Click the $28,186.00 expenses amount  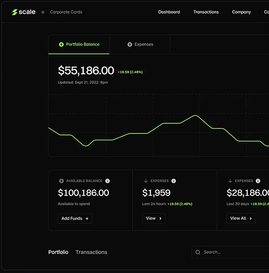click(248, 193)
